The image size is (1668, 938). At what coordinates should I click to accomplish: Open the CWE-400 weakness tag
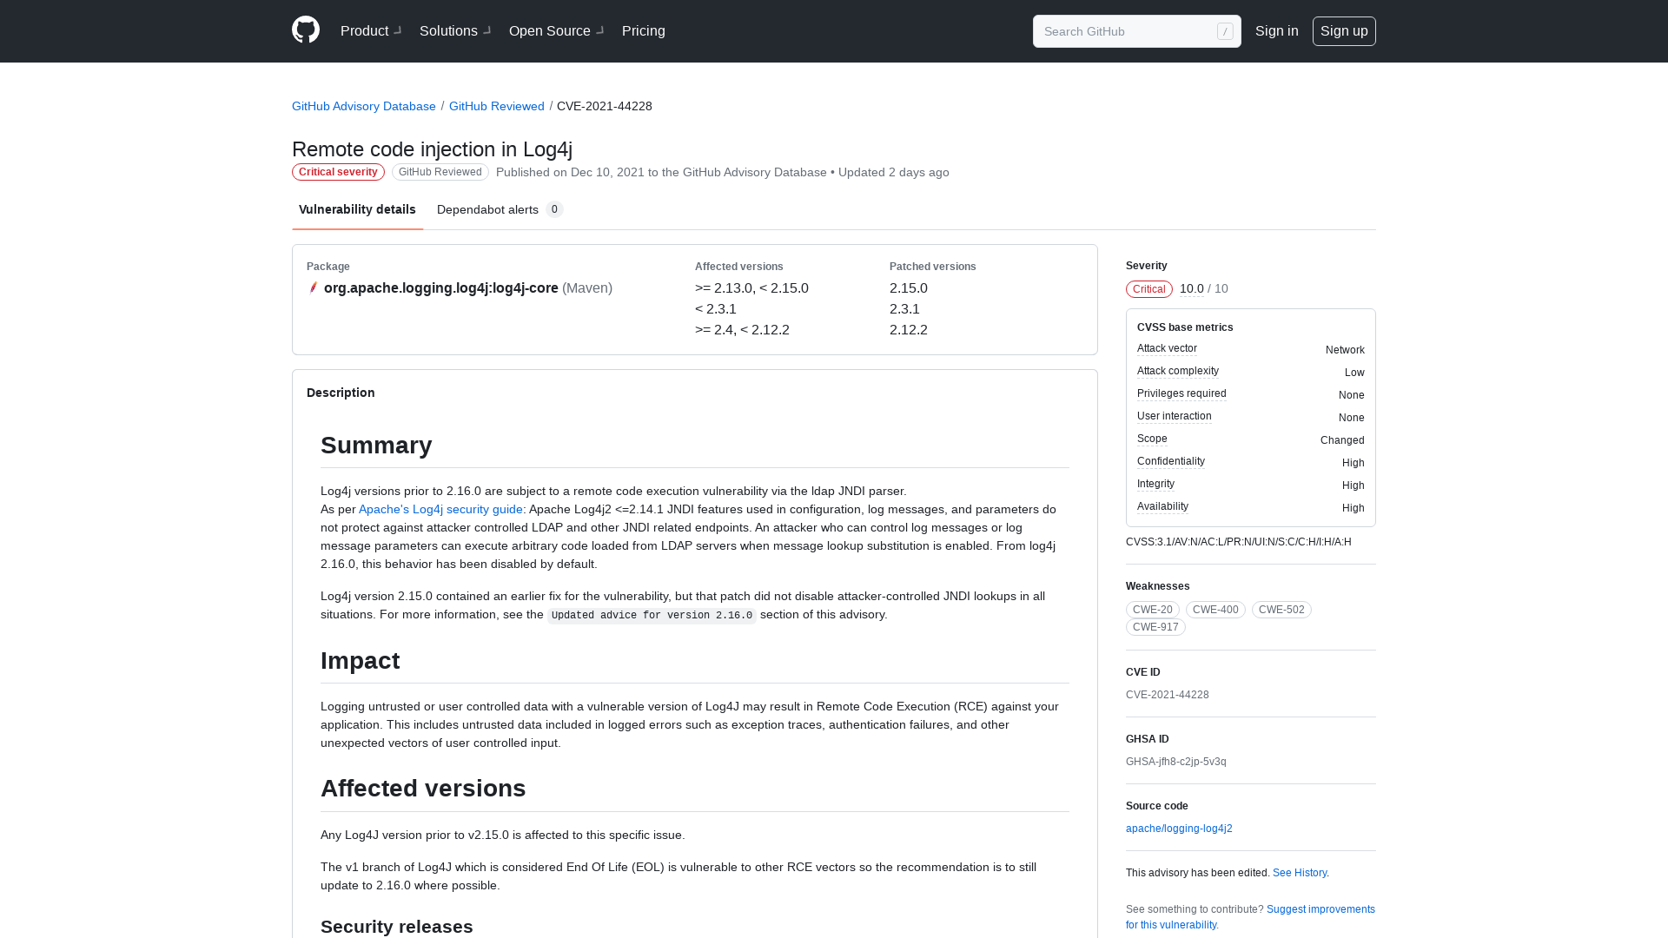tap(1215, 610)
